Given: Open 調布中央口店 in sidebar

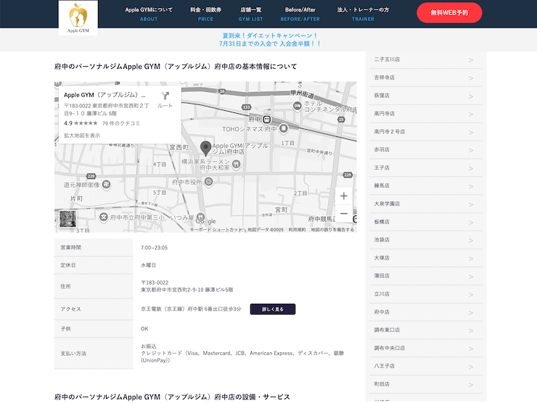Looking at the screenshot, I should click(x=426, y=348).
